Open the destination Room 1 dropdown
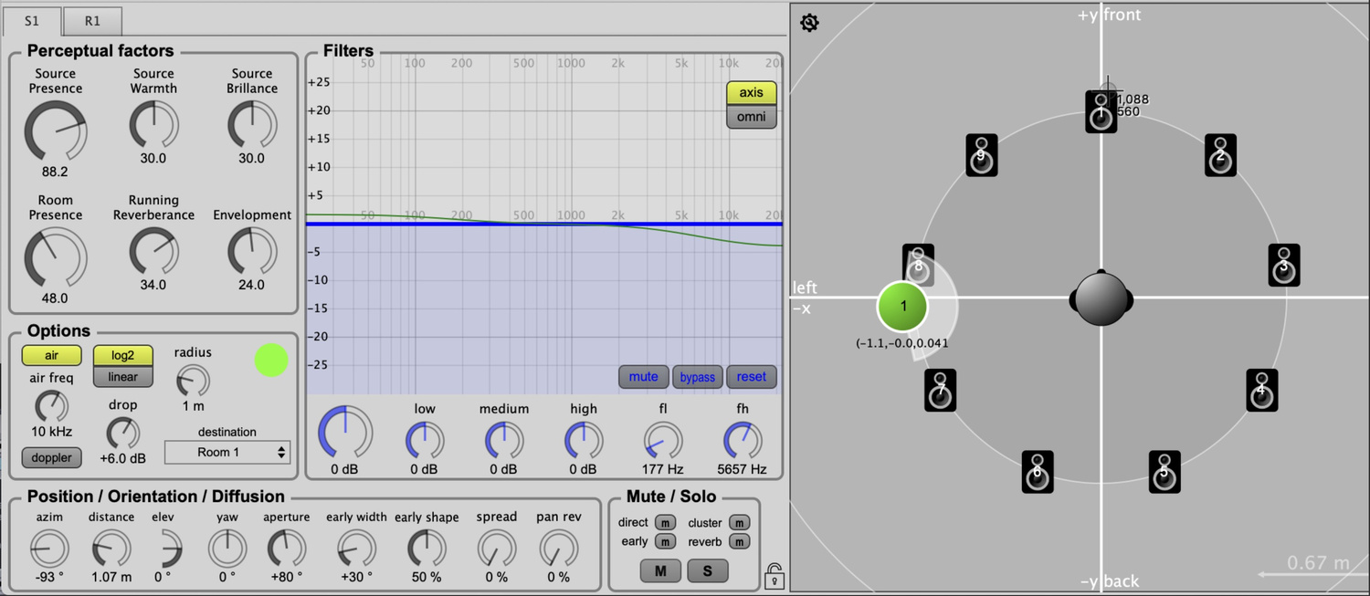Screen dimensions: 1370x596 227,452
